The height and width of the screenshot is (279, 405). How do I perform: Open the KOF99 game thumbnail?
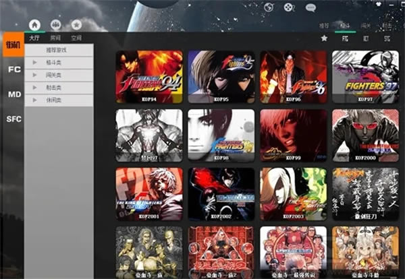tap(294, 135)
